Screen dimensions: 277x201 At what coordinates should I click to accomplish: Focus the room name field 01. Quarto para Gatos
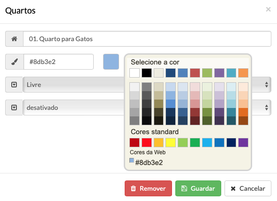(x=147, y=39)
